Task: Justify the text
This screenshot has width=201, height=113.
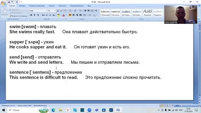Action: (x=80, y=15)
